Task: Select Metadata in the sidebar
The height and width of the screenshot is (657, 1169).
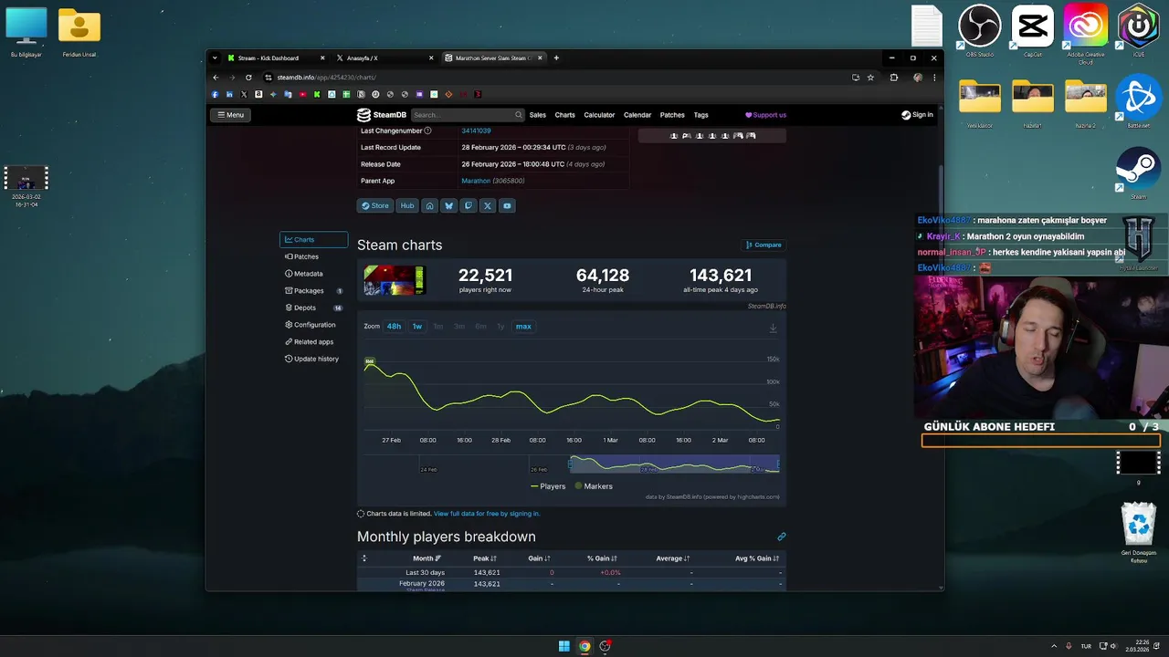Action: tap(313, 274)
